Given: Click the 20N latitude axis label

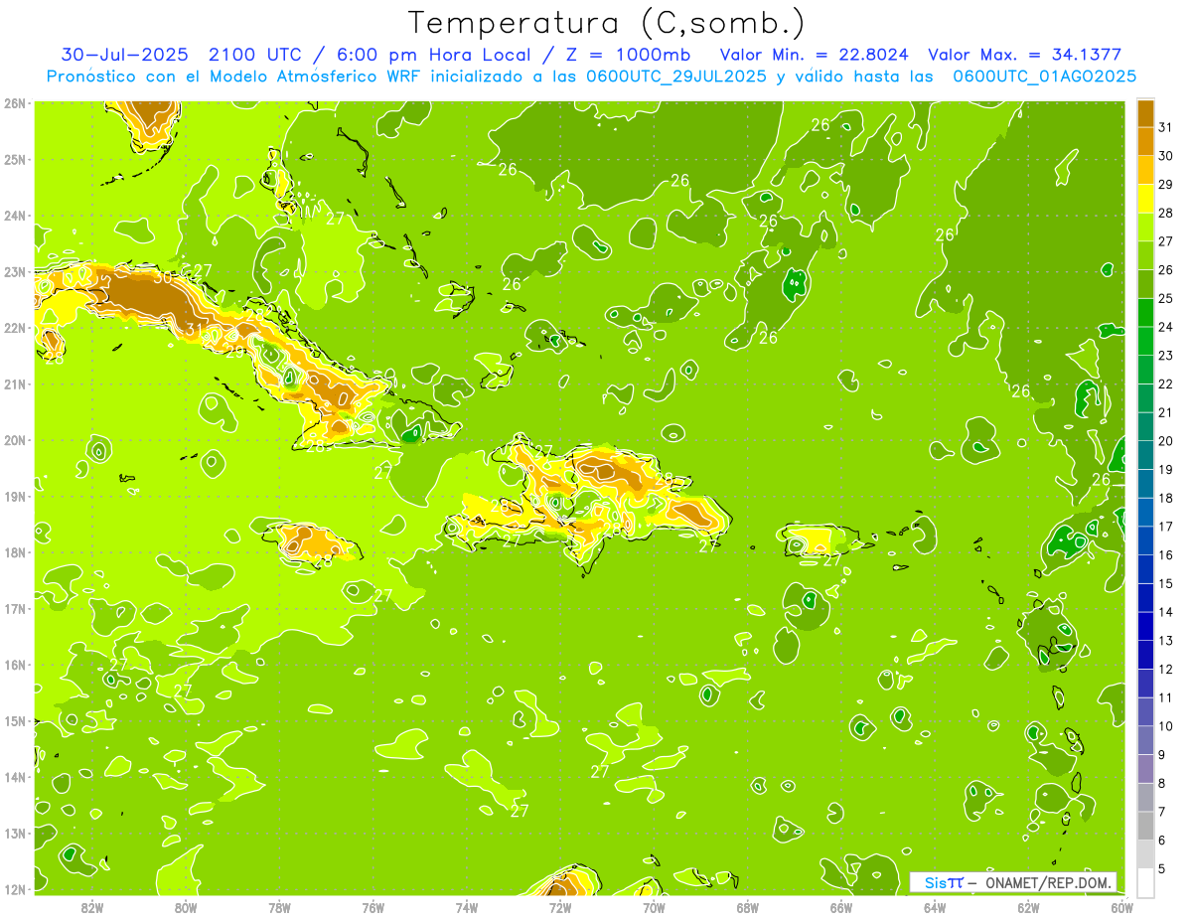Looking at the screenshot, I should [15, 440].
